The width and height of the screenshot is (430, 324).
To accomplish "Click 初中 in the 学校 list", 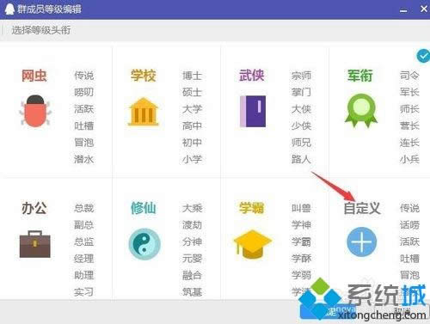I will pyautogui.click(x=192, y=143).
